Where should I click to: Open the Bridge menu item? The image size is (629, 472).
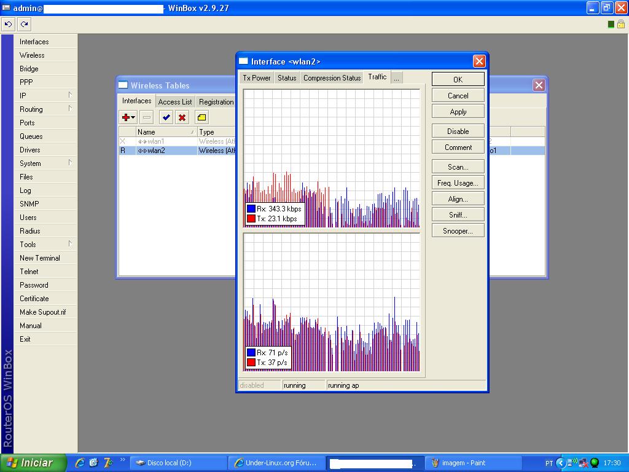pyautogui.click(x=45, y=69)
